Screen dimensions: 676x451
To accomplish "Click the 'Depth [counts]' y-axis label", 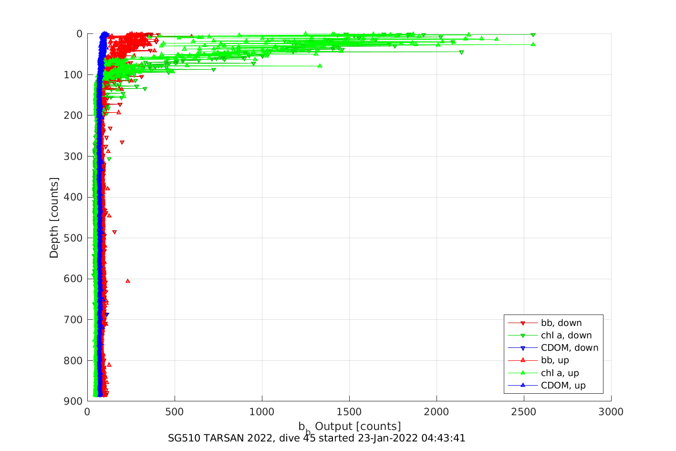I will tap(54, 218).
